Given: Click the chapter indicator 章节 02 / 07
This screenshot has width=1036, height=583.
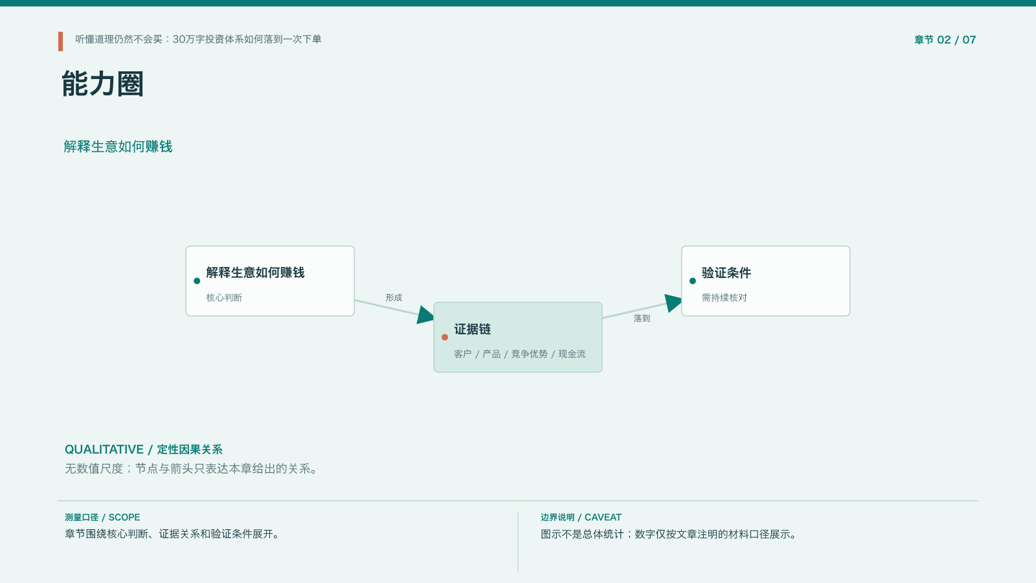Looking at the screenshot, I should 945,40.
